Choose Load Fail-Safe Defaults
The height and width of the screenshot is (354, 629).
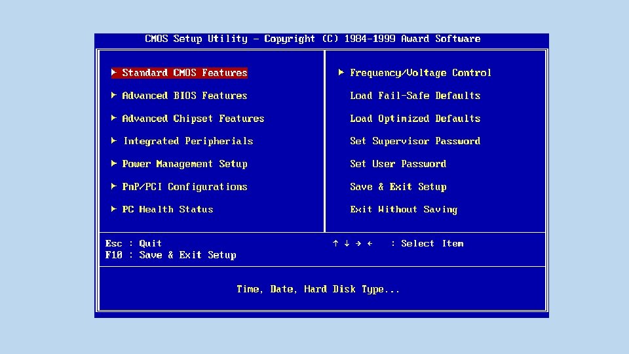click(x=415, y=96)
